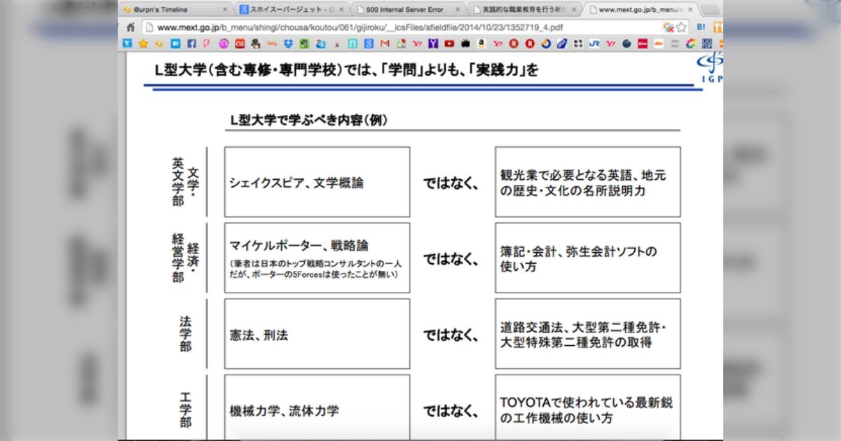This screenshot has width=841, height=441.
Task: Open the JR bookmark on the bookmarks bar
Action: pyautogui.click(x=594, y=43)
